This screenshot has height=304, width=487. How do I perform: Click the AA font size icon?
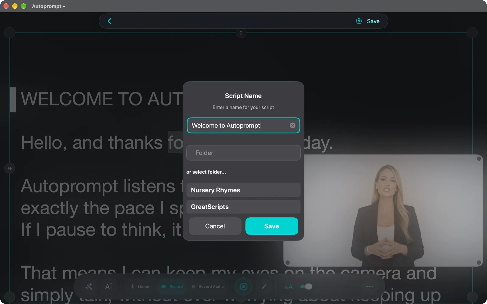tap(289, 287)
